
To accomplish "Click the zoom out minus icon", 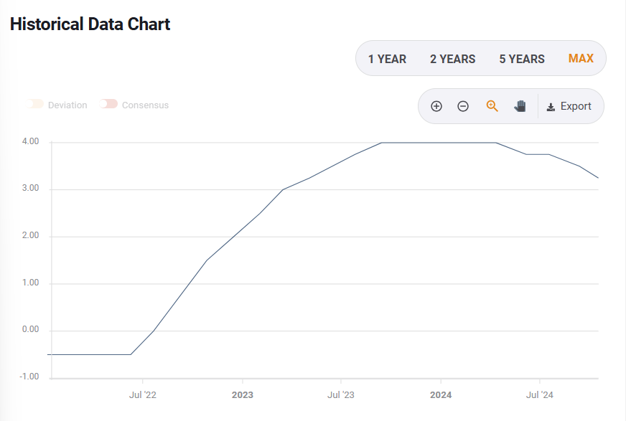I will point(463,106).
